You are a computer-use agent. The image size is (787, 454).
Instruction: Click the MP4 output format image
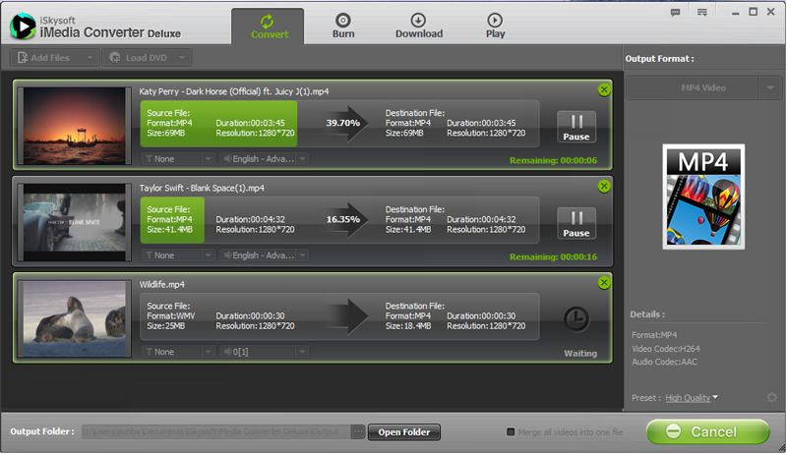click(703, 195)
